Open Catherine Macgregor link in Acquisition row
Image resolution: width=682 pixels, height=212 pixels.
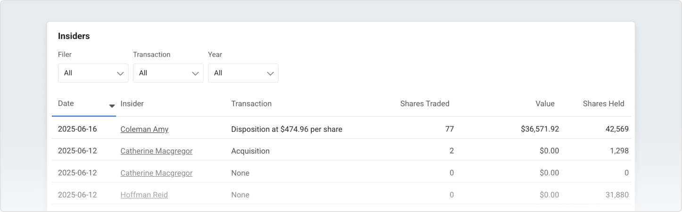click(156, 151)
